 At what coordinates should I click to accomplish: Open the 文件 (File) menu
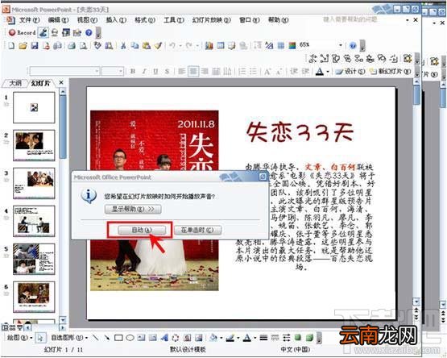(x=29, y=20)
